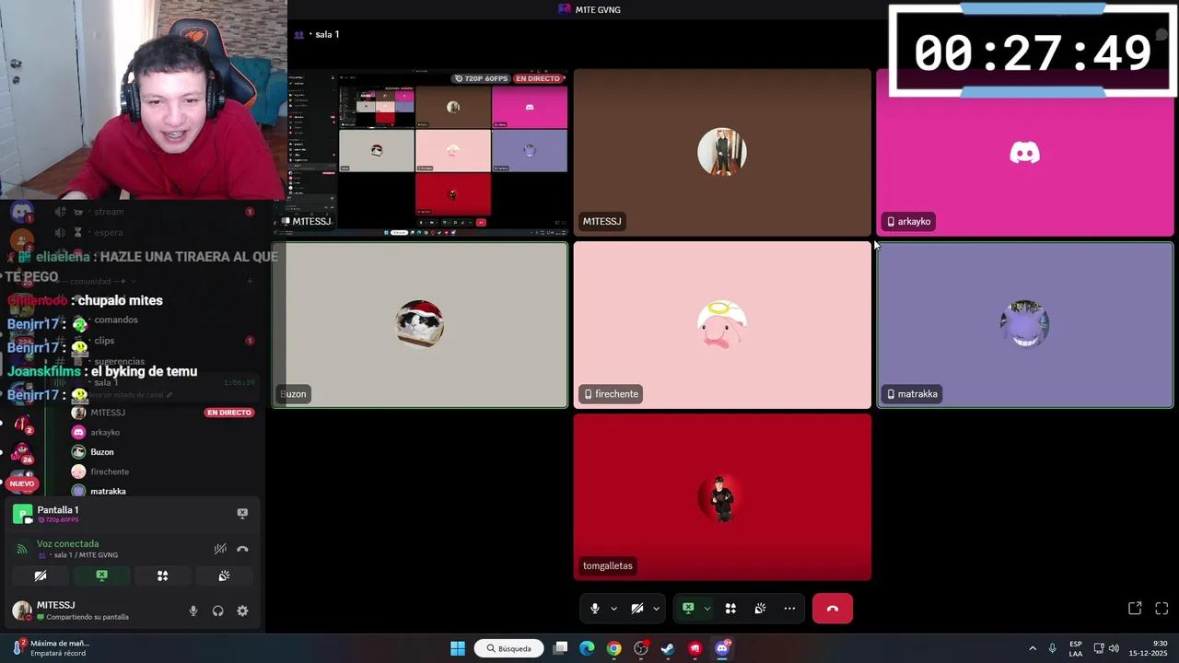Open the comandos channel
This screenshot has height=663, width=1179.
115,320
